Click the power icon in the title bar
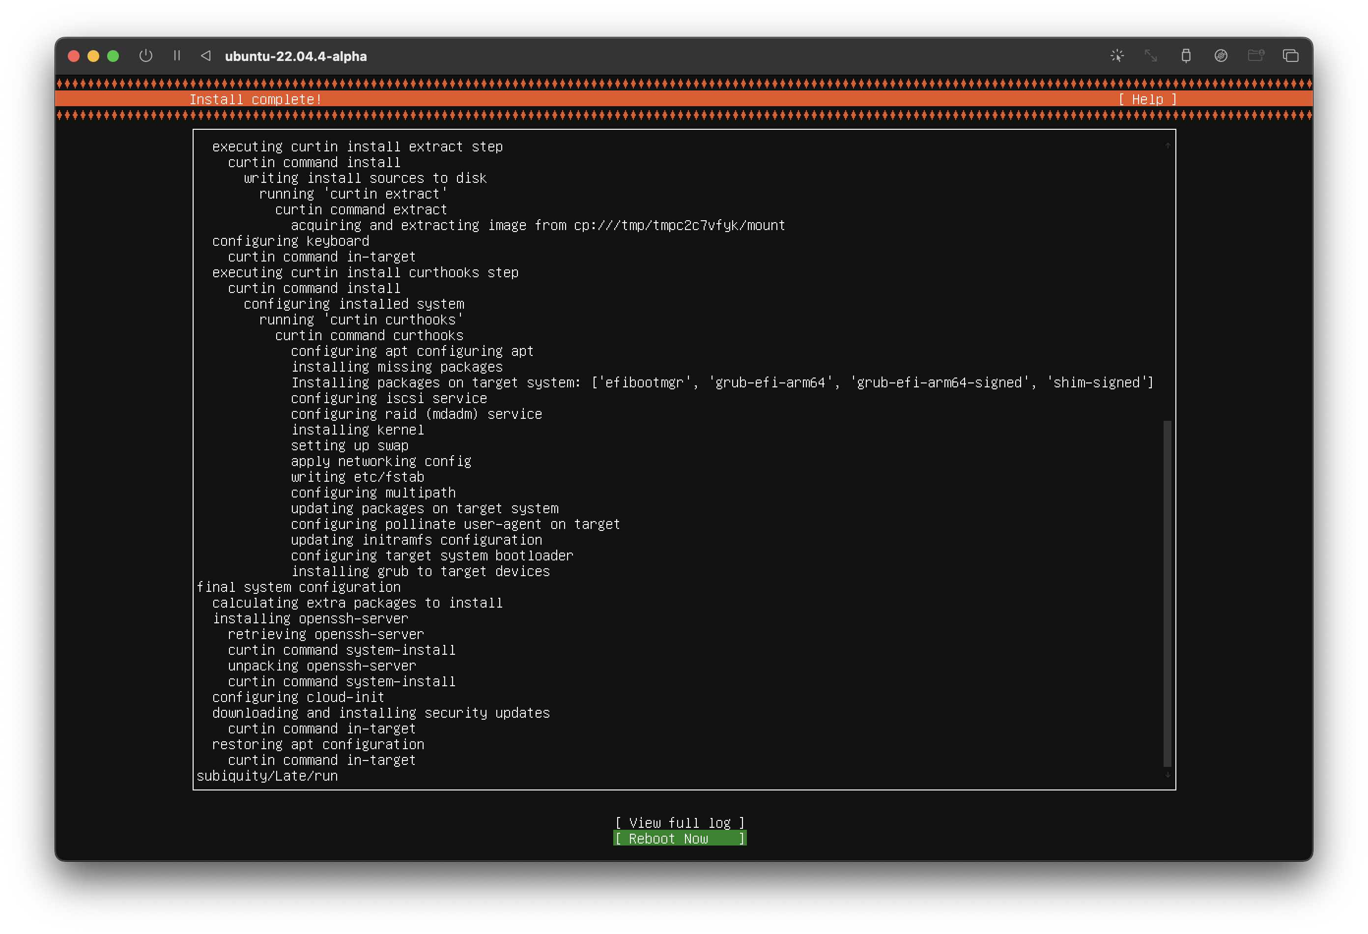This screenshot has height=934, width=1368. (x=145, y=56)
